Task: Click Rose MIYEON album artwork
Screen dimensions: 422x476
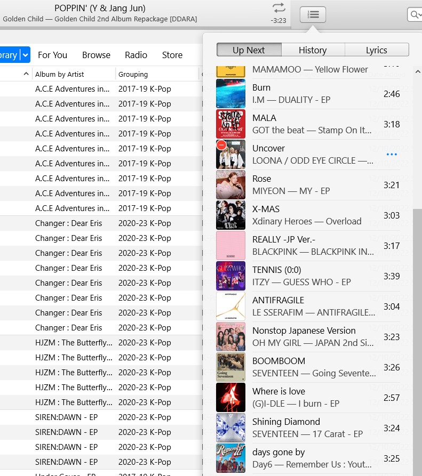Action: 230,184
